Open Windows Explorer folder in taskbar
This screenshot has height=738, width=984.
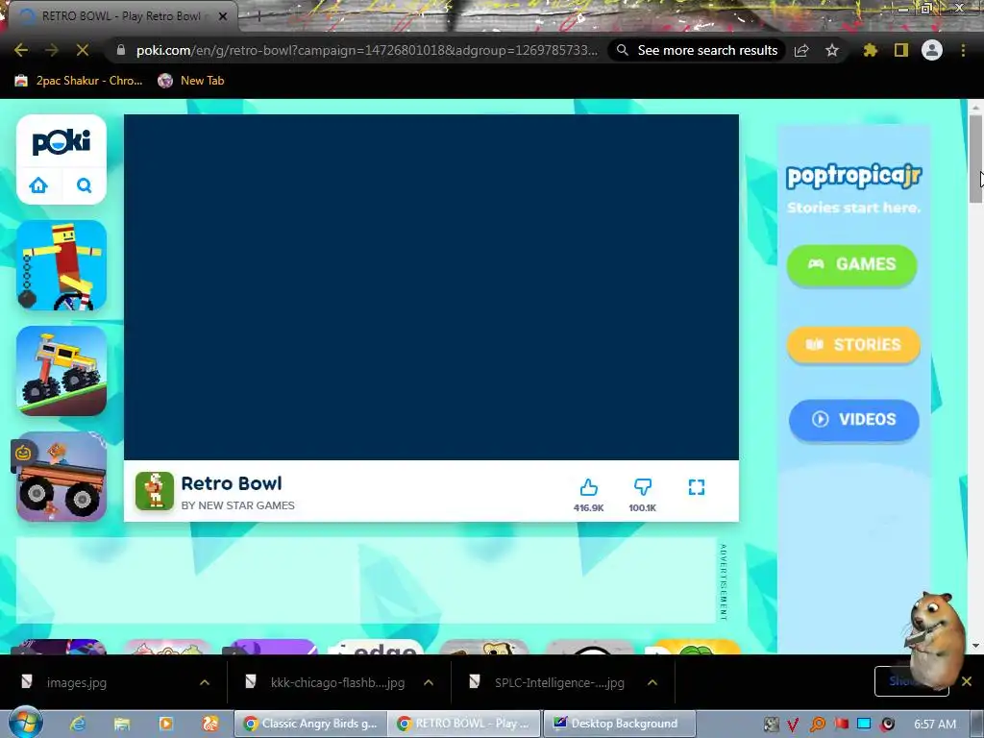[122, 724]
